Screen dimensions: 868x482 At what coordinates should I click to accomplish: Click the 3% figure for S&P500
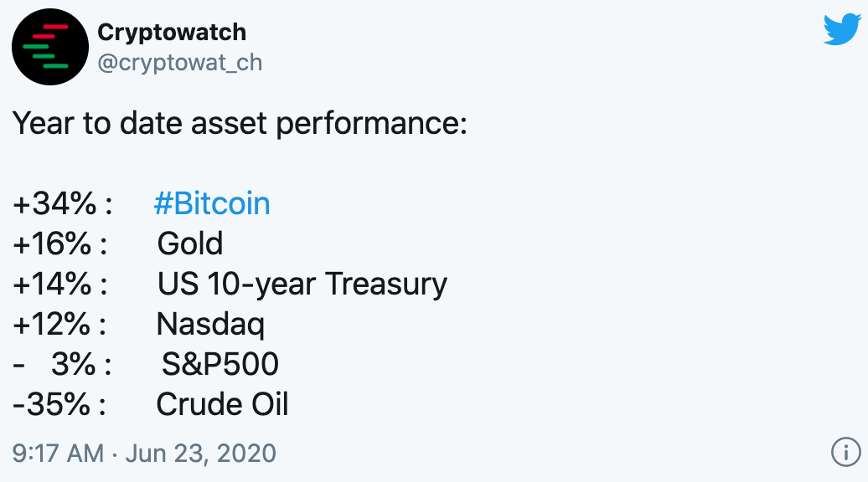[x=74, y=364]
